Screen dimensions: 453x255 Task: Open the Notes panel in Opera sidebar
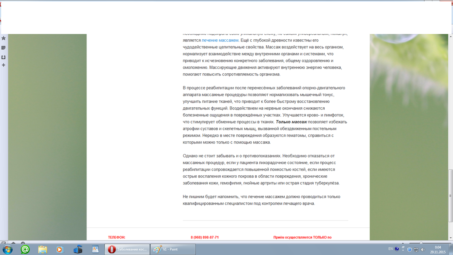coord(3,48)
